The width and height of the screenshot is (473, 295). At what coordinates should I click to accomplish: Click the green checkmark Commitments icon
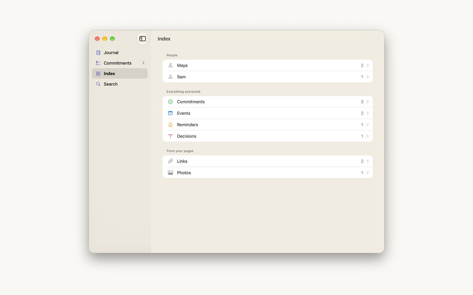point(170,102)
